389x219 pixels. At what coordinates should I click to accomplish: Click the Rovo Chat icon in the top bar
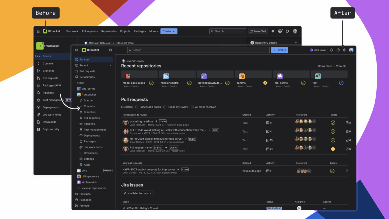tap(258, 31)
